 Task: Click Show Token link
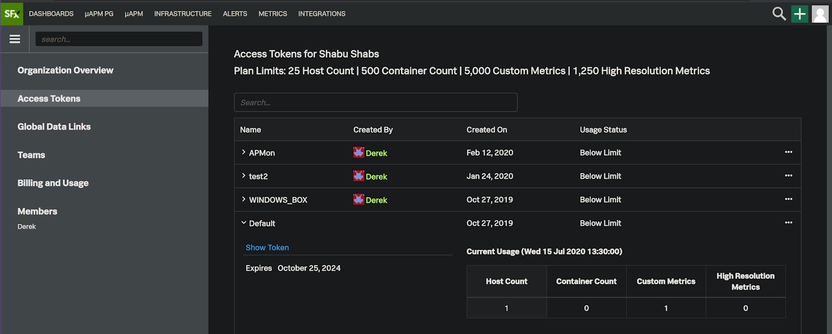coord(267,247)
